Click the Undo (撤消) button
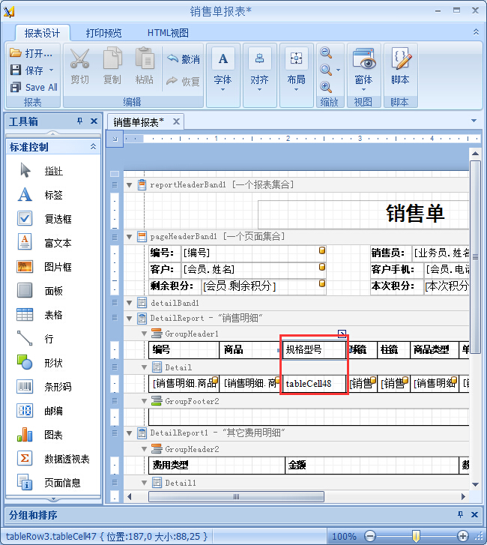Viewport: 487px width, 545px height. [184, 59]
